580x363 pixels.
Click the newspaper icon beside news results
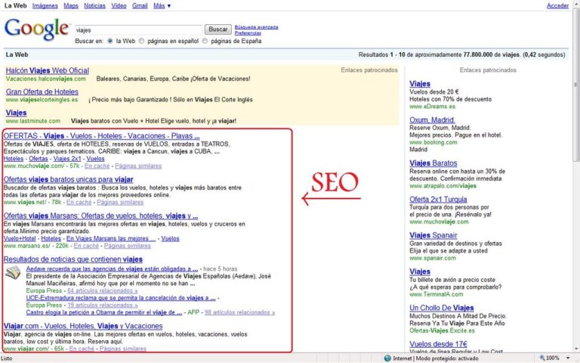[13, 272]
